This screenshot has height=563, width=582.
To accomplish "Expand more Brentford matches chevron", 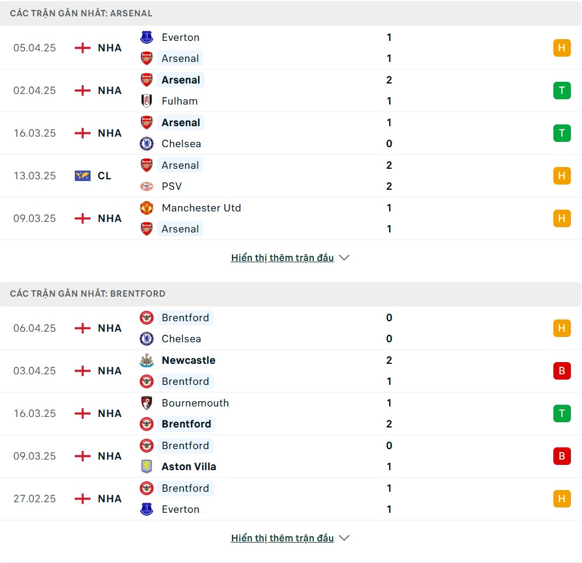I will 344,538.
